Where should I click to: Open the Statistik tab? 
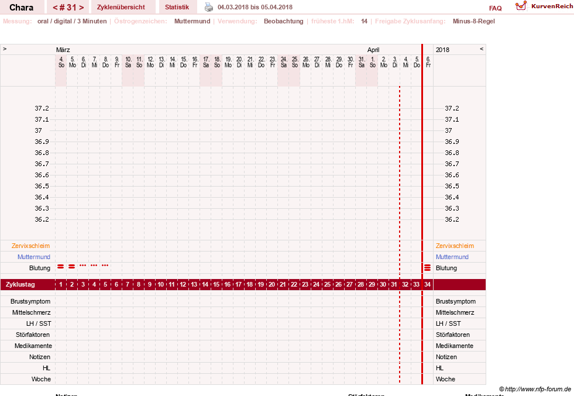tap(177, 7)
